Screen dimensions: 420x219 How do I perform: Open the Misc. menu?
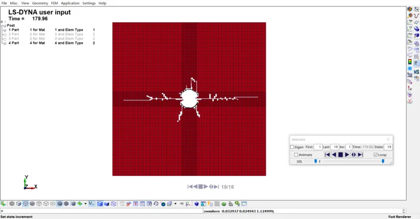point(14,3)
